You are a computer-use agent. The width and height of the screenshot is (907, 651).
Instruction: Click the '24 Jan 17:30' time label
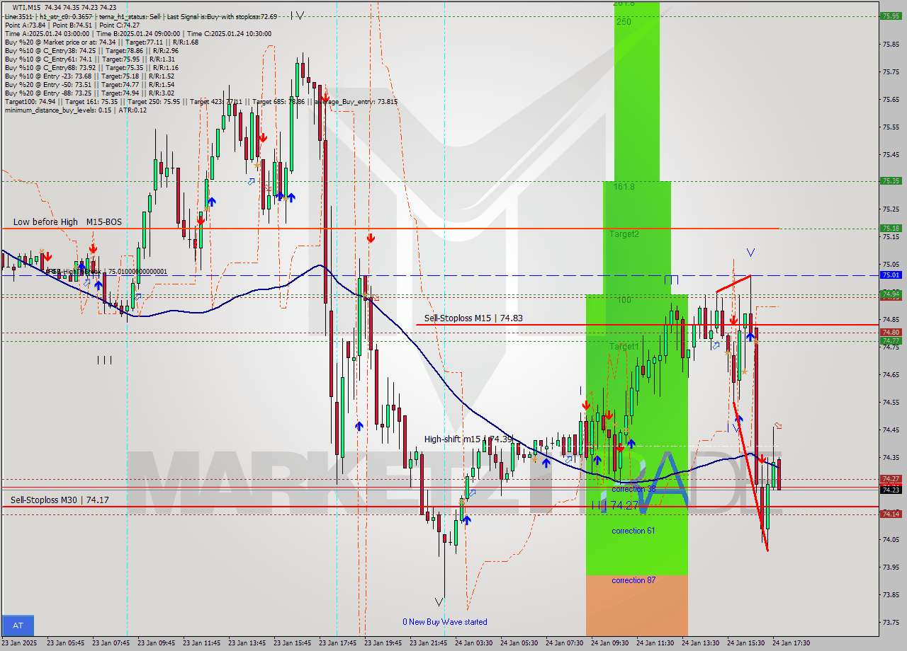tap(791, 643)
